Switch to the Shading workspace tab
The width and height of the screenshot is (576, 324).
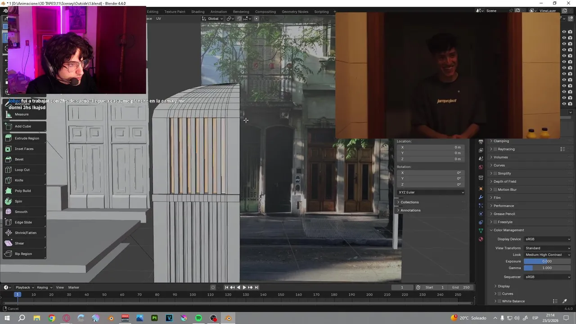tap(198, 12)
